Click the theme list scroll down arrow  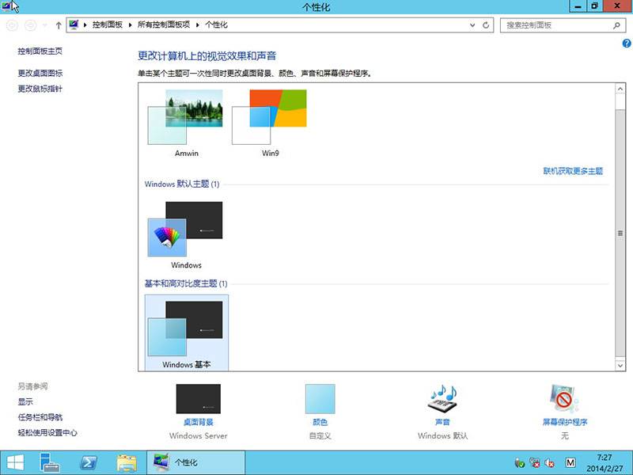coord(620,366)
